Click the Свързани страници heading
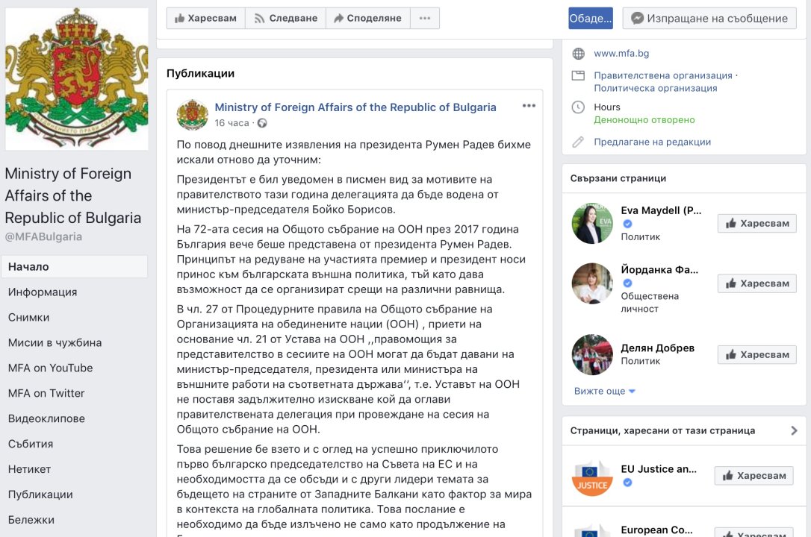811x537 pixels. pos(618,178)
